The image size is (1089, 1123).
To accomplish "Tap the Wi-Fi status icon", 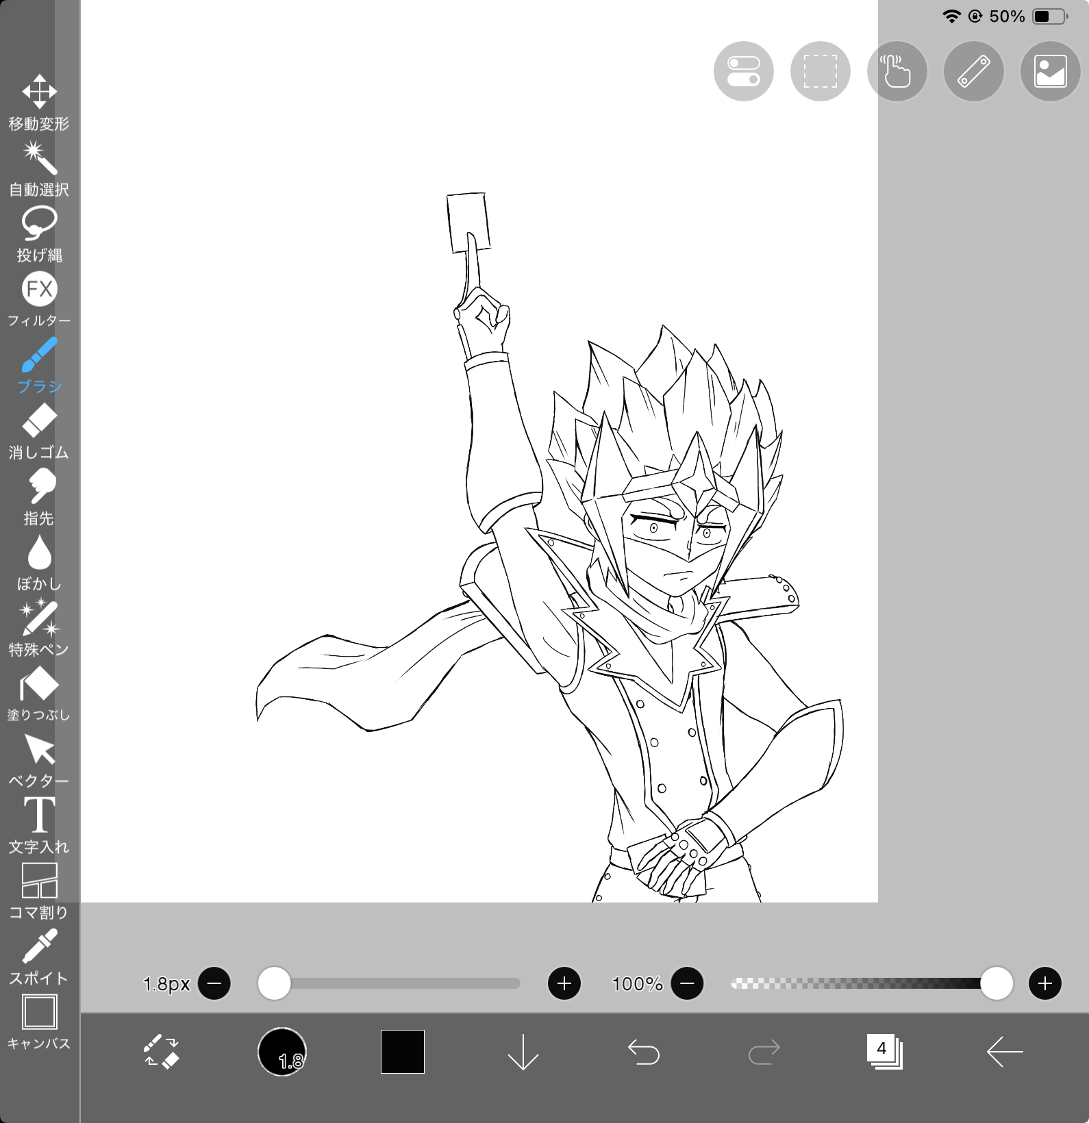I will (x=951, y=16).
